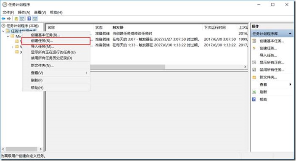
Task: Click the show/hide console tree toolbar icon
Action: click(x=22, y=18)
